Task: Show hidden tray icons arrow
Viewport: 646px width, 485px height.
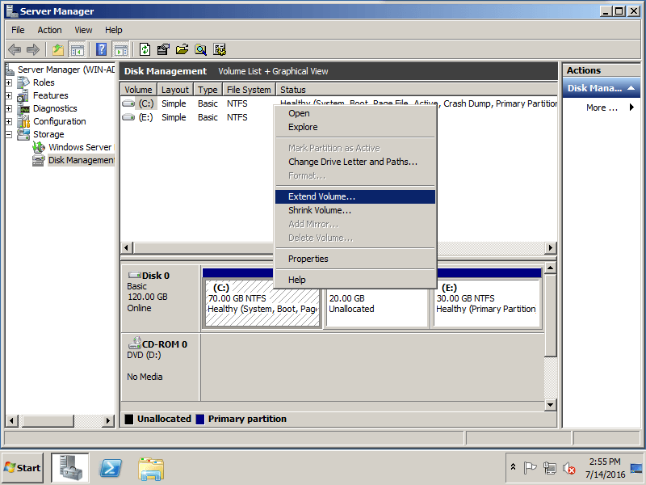Action: coord(513,467)
